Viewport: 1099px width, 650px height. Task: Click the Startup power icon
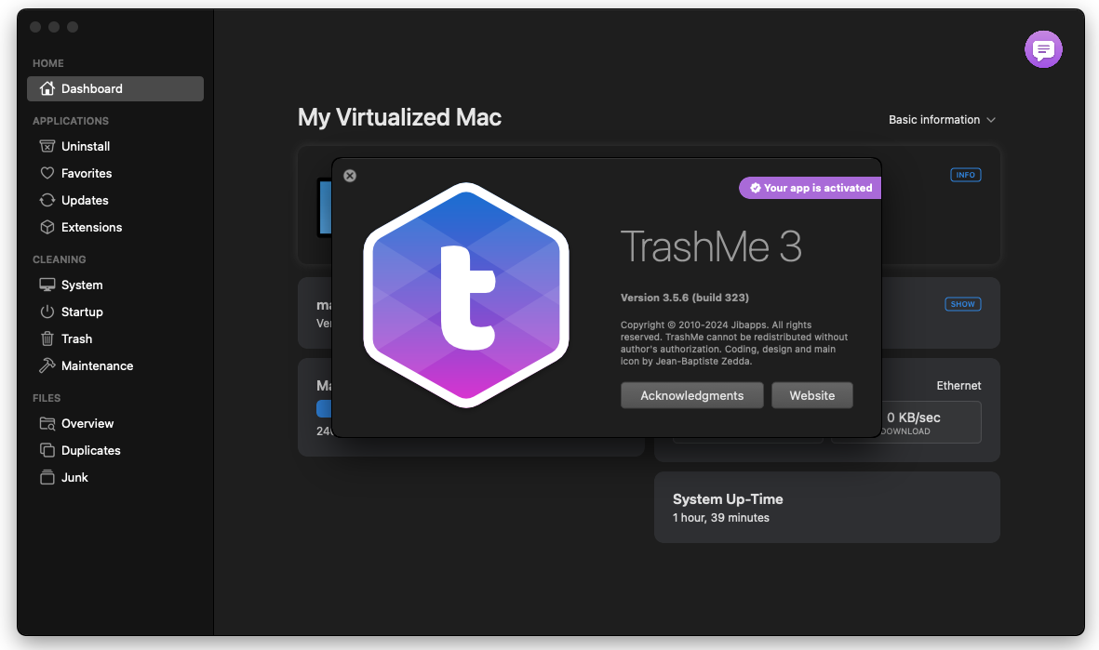tap(47, 312)
